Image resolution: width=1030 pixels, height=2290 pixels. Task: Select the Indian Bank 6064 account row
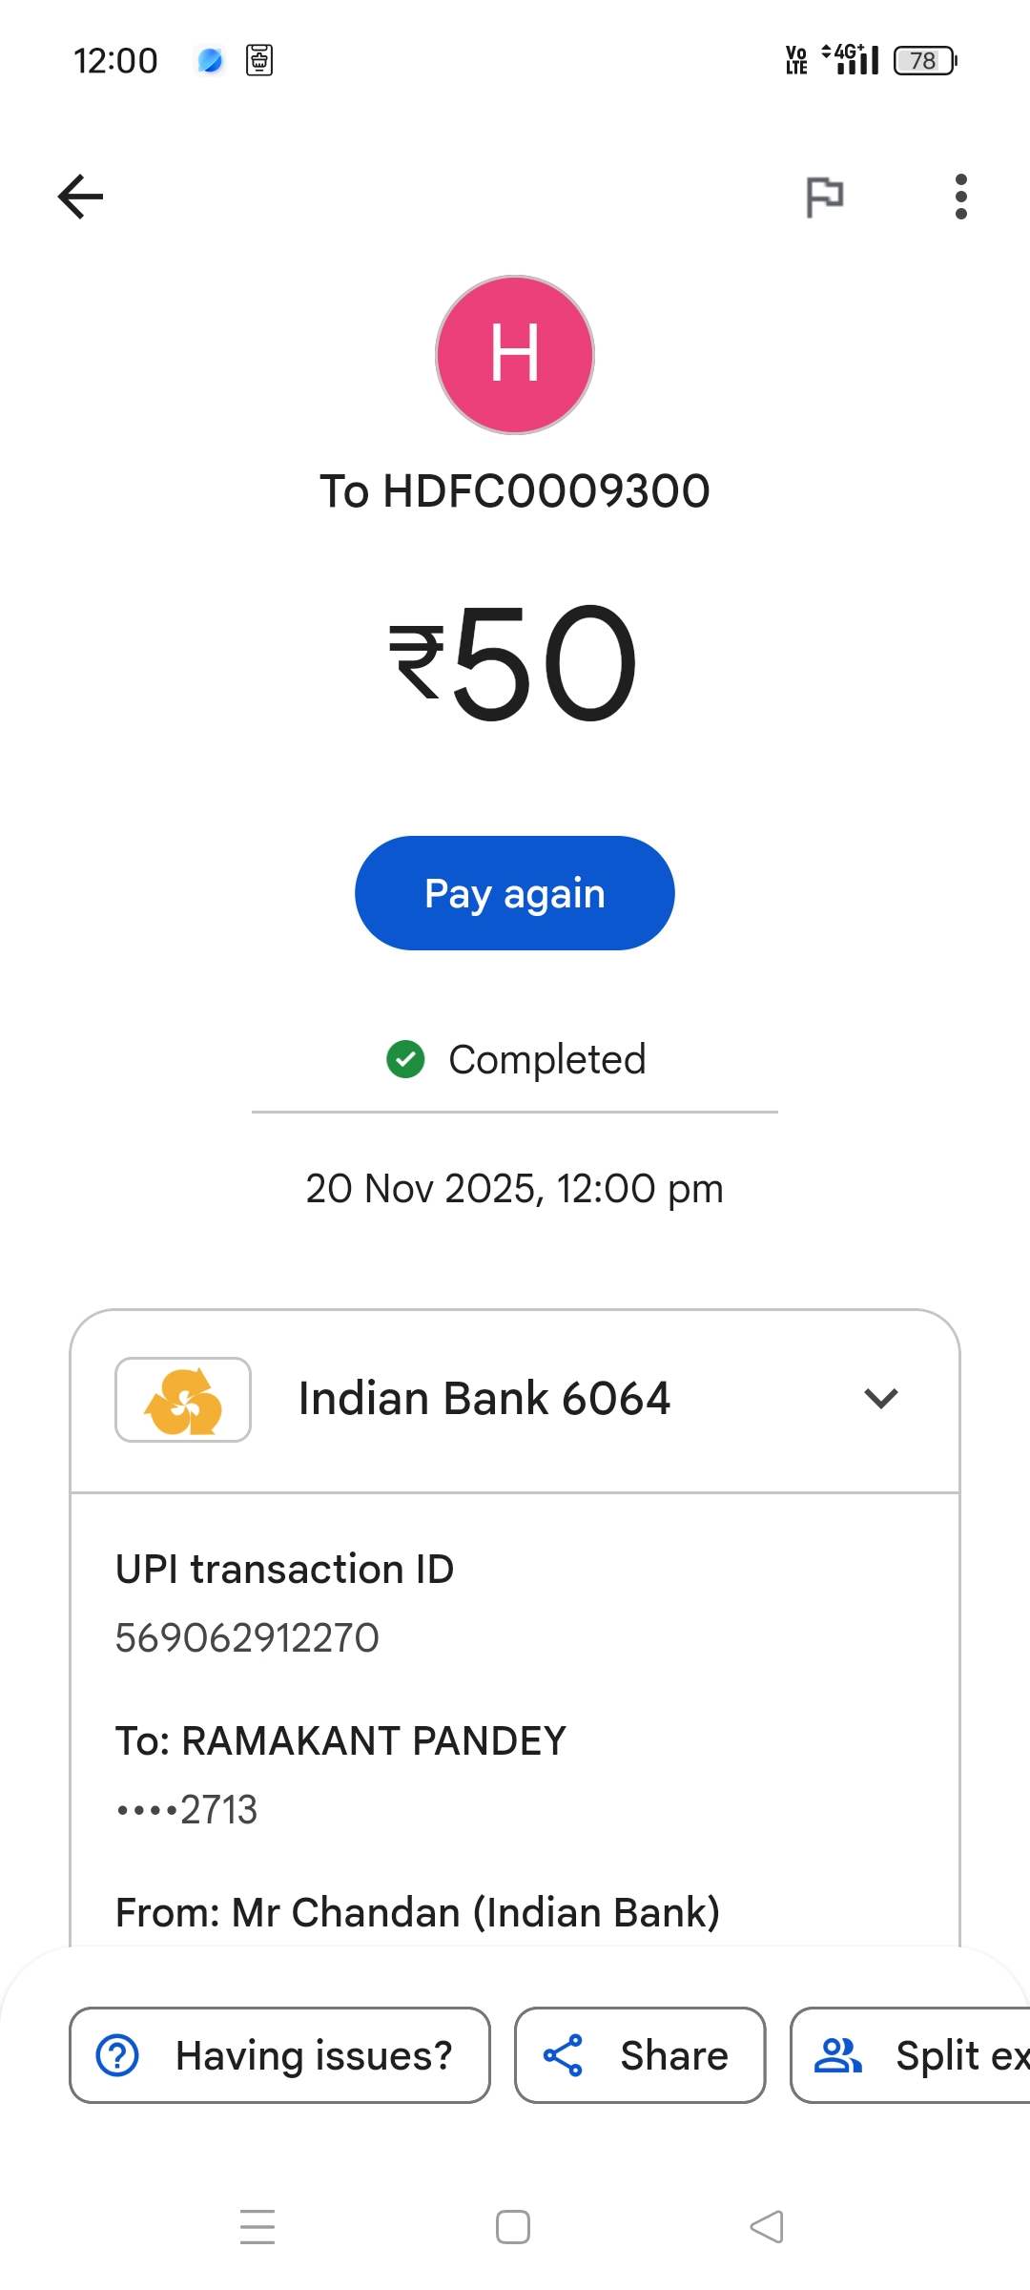click(484, 1399)
